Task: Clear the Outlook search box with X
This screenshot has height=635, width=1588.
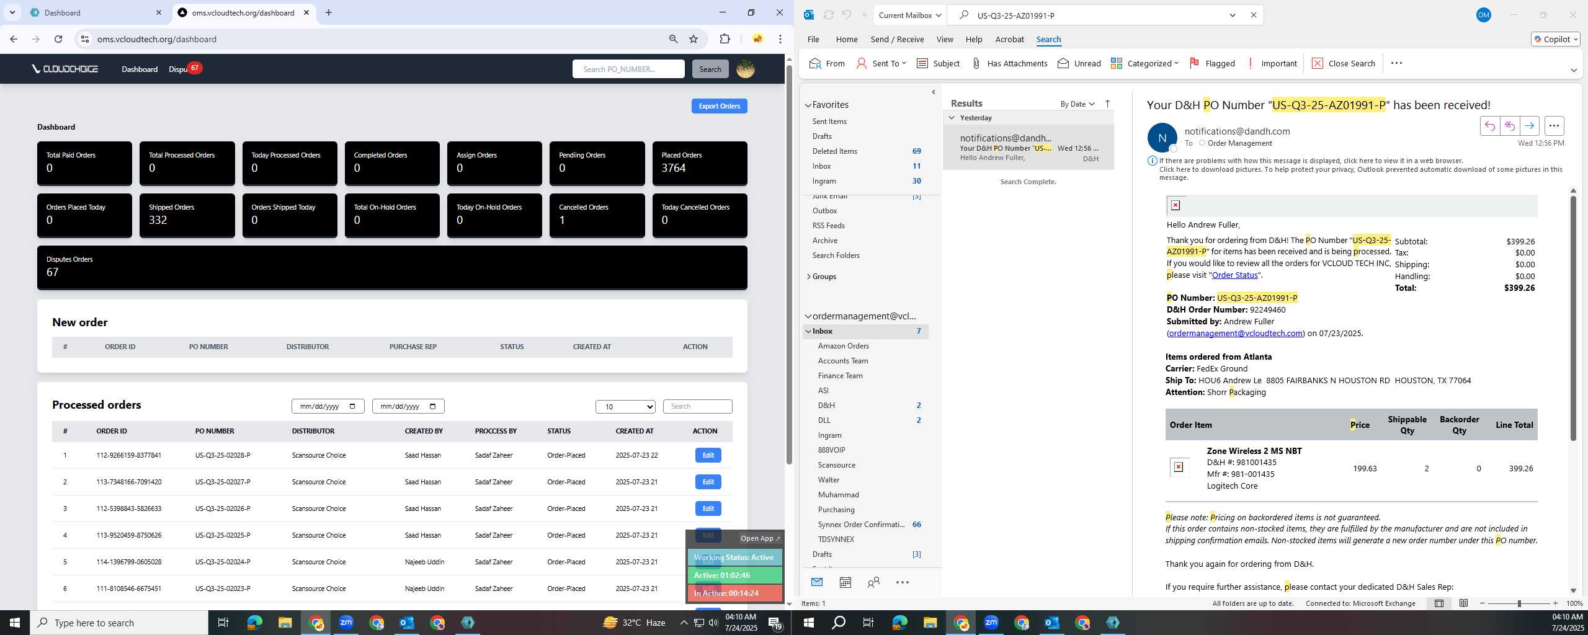Action: 1253,15
